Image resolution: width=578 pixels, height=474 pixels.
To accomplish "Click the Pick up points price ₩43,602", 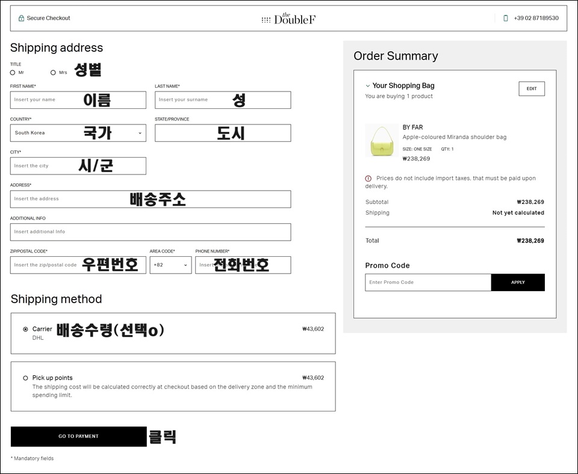I will point(313,378).
